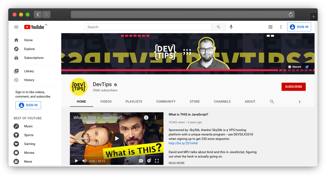Click the '70,962 views • 2 years ago' text
This screenshot has height=175, width=326.
point(185,122)
